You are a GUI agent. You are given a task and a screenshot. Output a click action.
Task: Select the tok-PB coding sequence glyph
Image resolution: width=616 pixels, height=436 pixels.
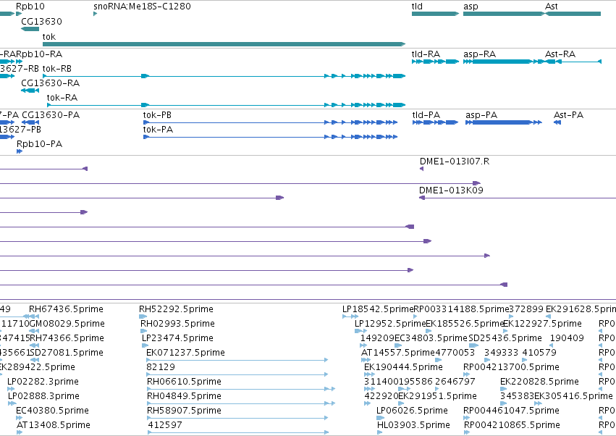270,122
